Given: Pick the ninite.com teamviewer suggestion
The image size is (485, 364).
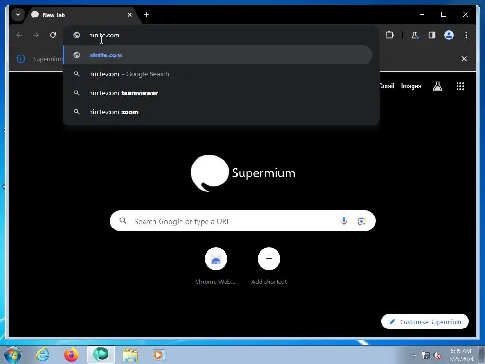Looking at the screenshot, I should [x=218, y=93].
